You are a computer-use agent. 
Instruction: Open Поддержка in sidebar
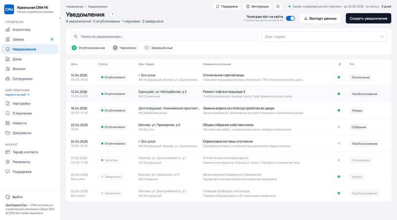(30, 171)
